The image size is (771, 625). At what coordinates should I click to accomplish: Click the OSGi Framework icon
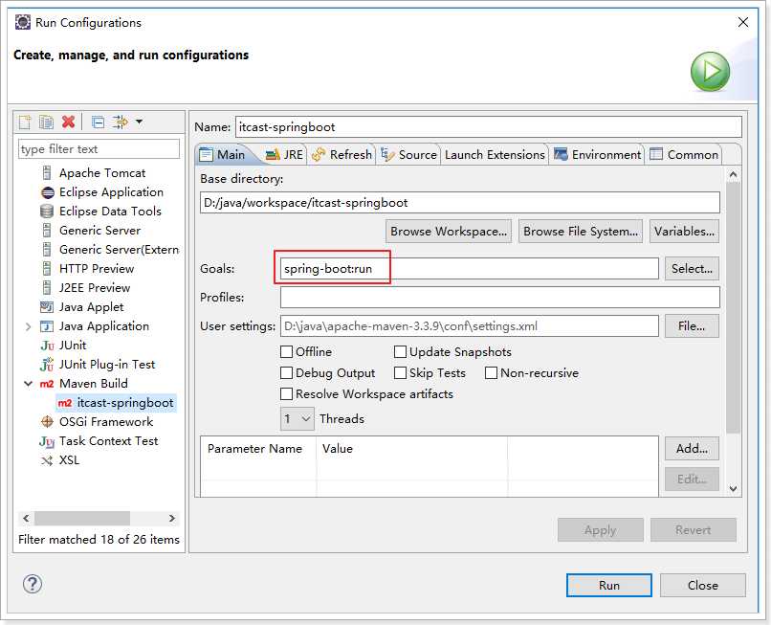[47, 422]
